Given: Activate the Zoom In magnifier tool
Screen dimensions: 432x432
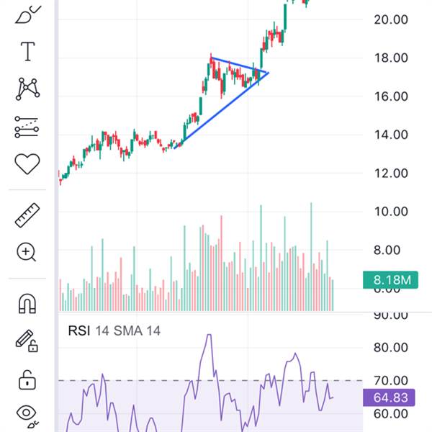Looking at the screenshot, I should coord(27,252).
